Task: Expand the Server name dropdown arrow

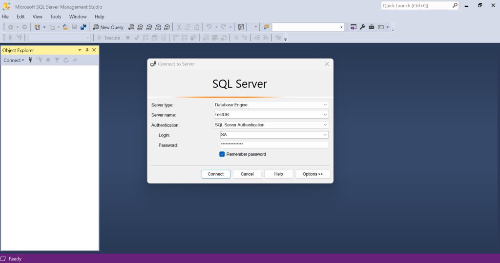Action: coord(325,115)
